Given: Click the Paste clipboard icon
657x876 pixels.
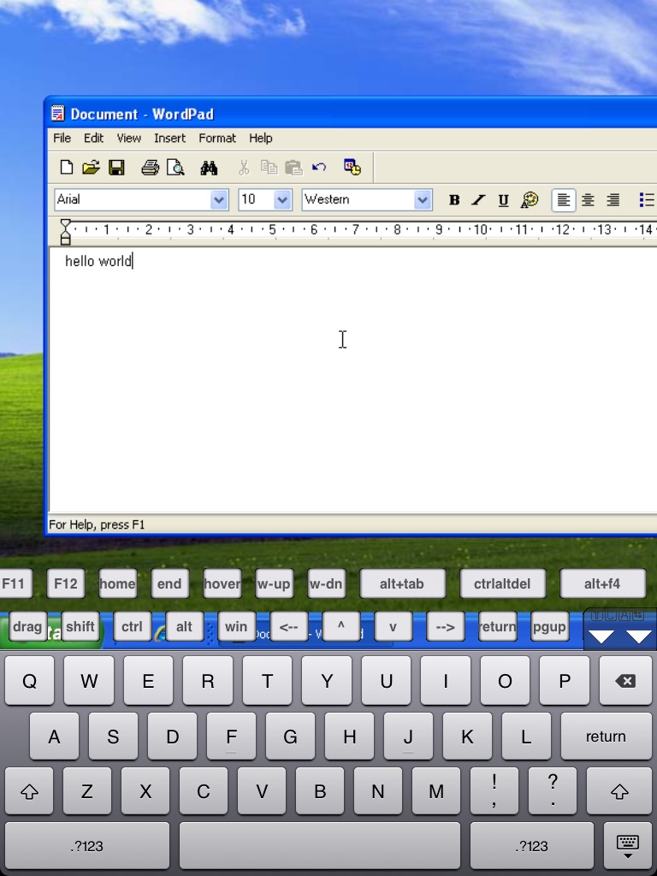Looking at the screenshot, I should point(293,168).
